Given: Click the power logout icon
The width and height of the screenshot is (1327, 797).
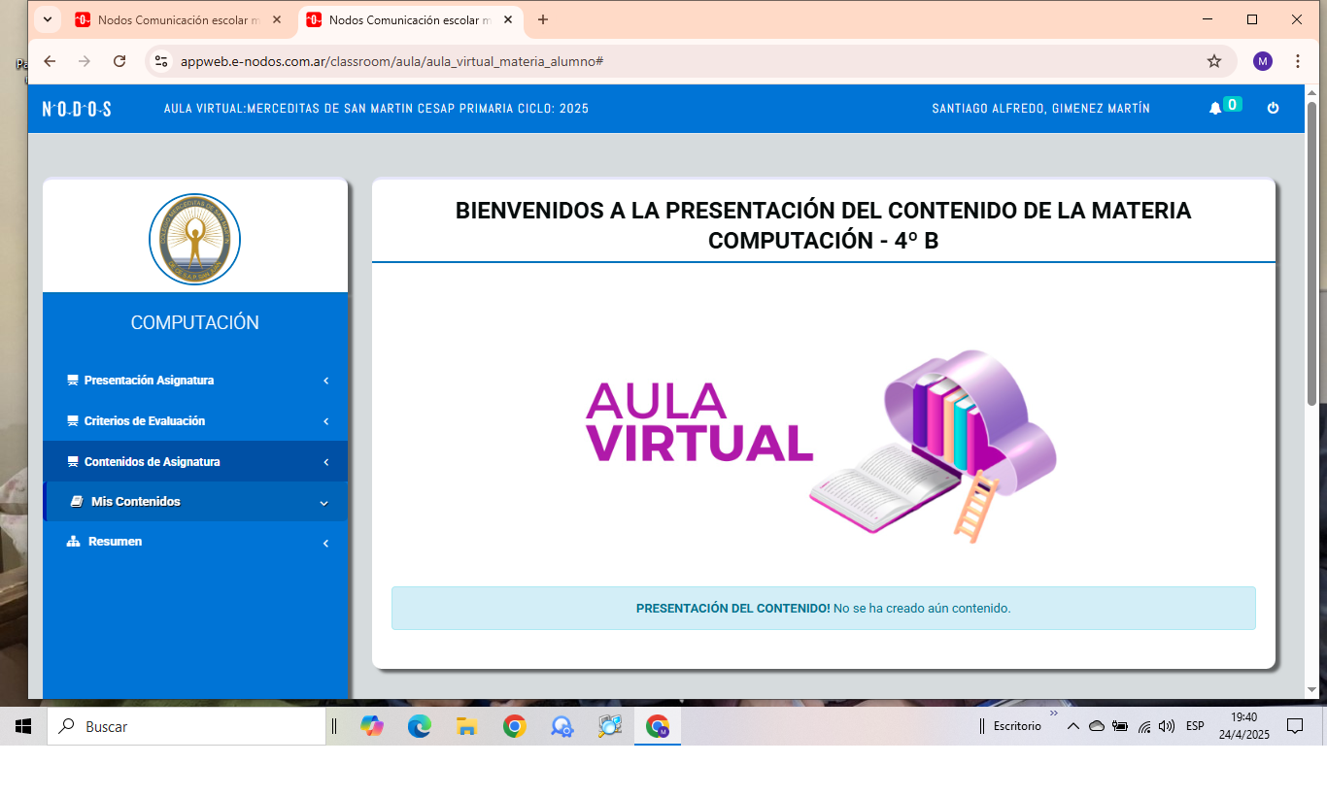Looking at the screenshot, I should click(x=1273, y=109).
